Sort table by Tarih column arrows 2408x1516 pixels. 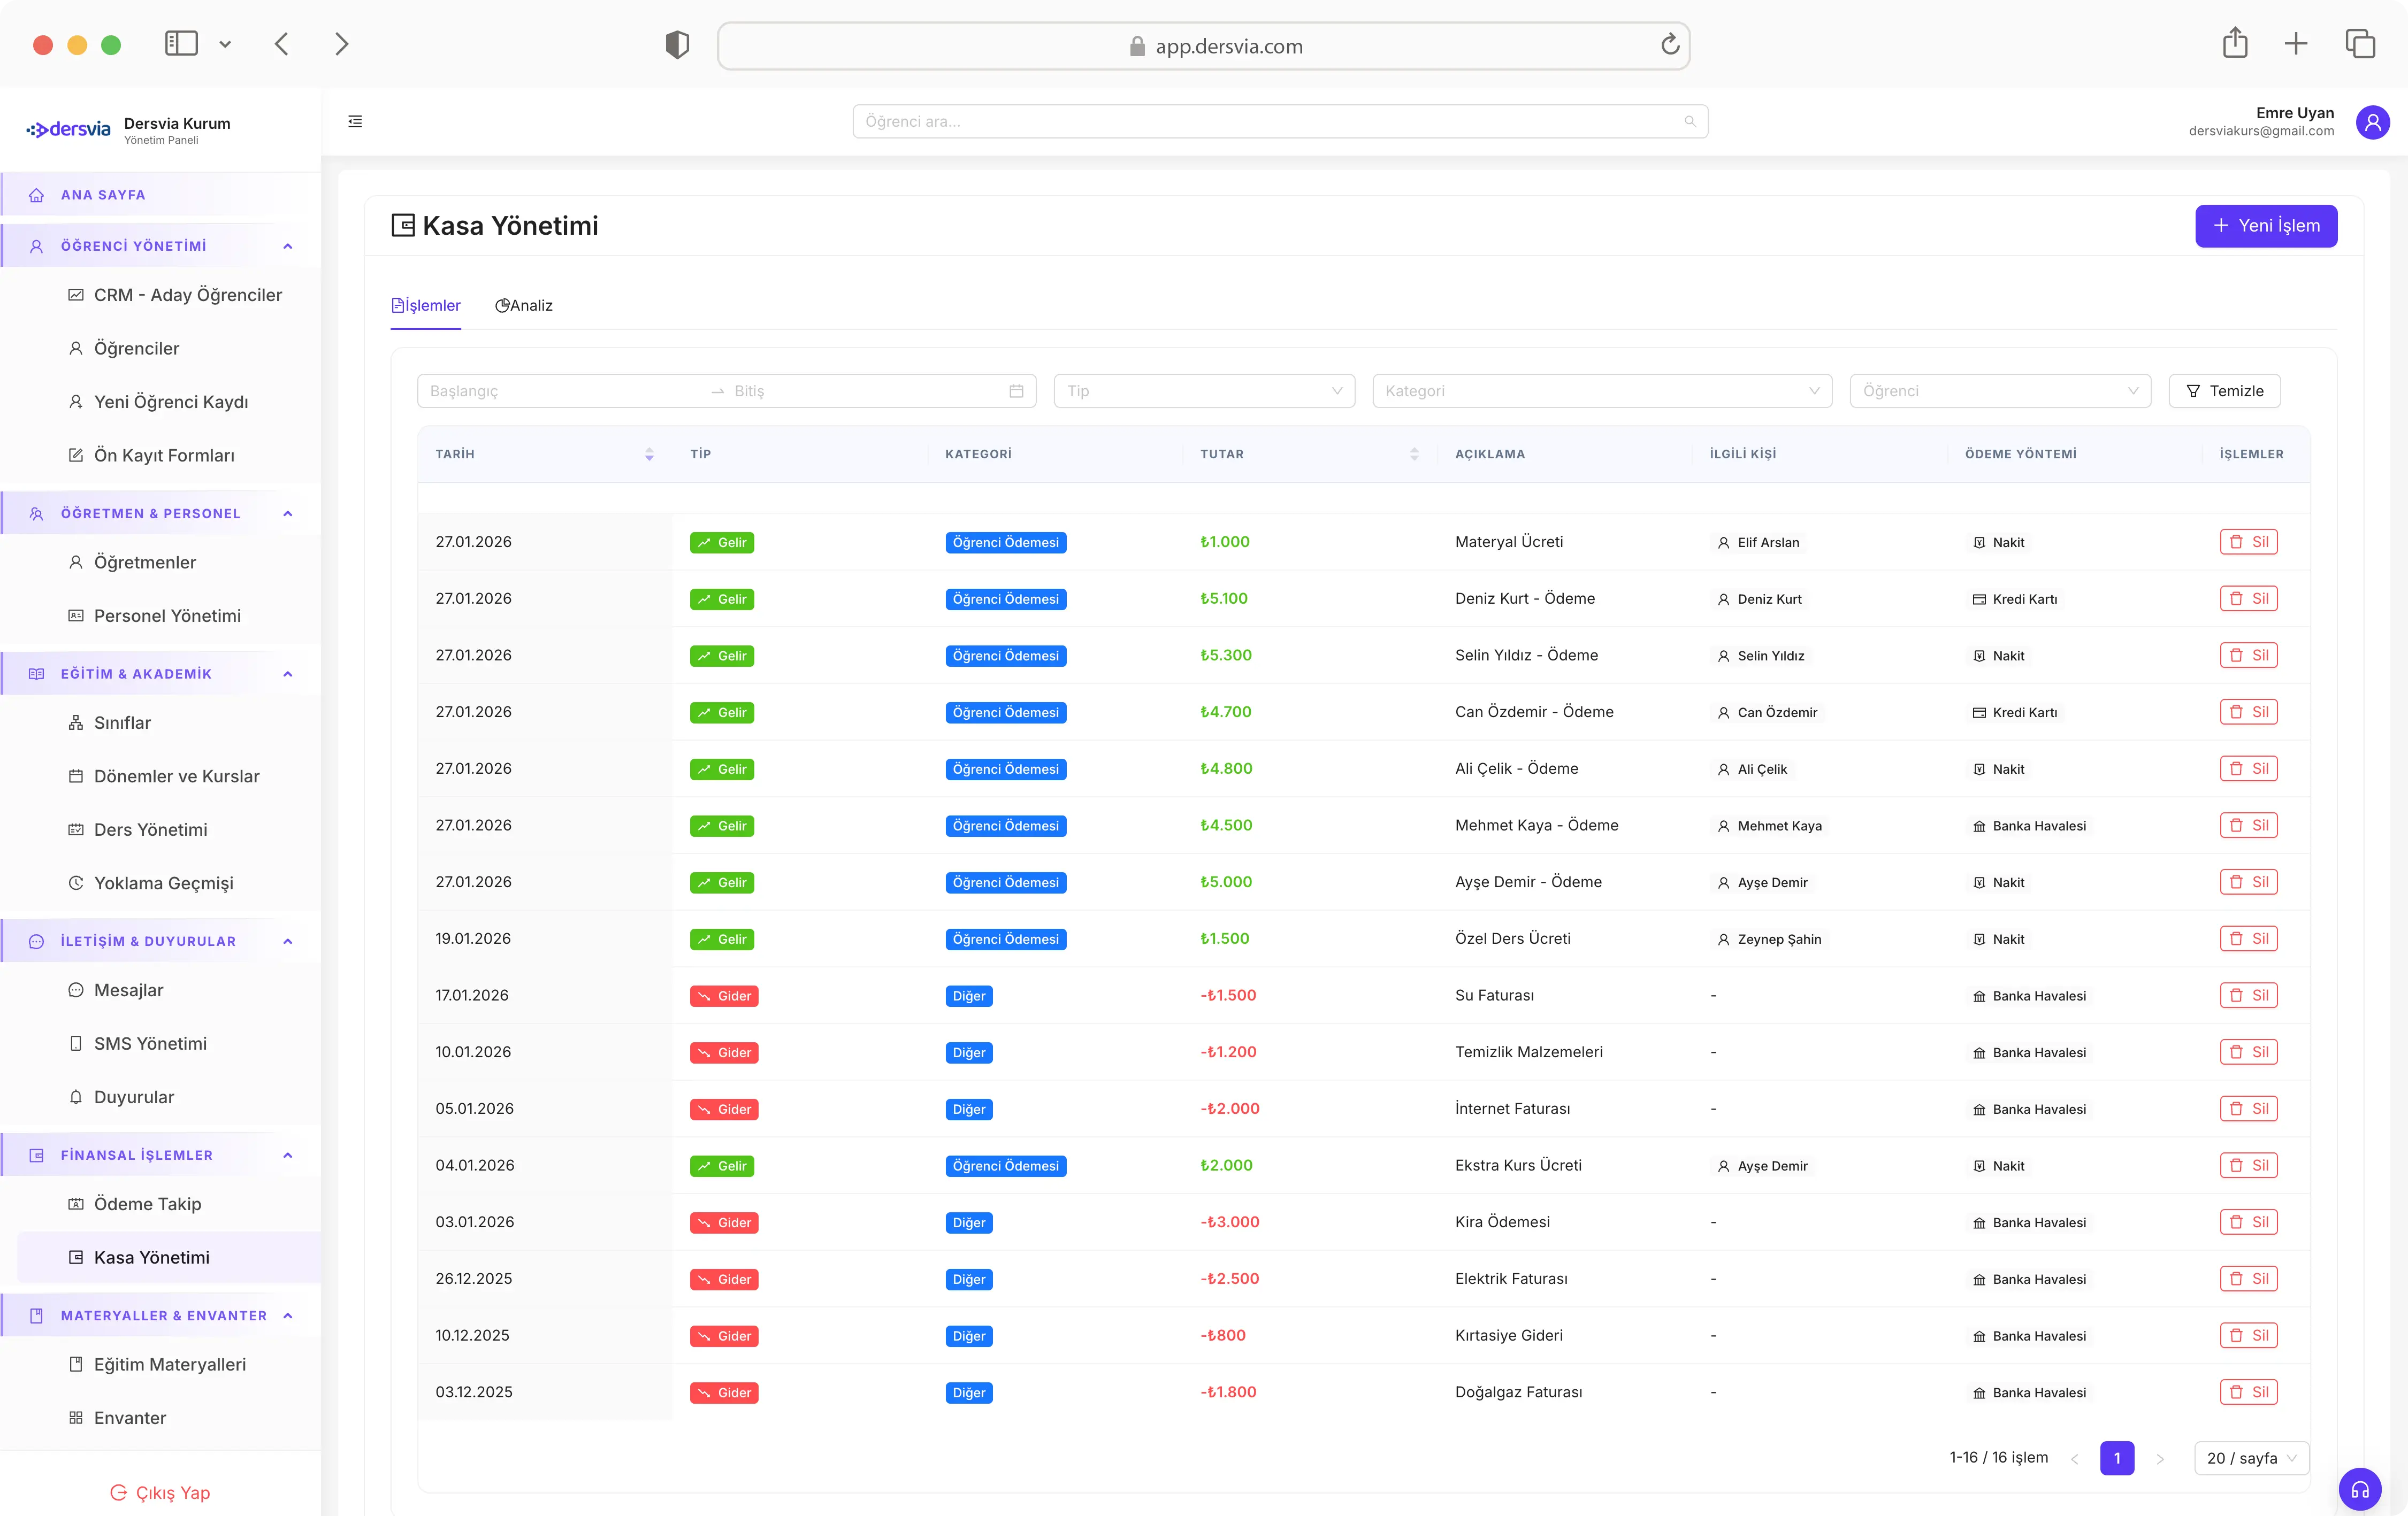[649, 453]
